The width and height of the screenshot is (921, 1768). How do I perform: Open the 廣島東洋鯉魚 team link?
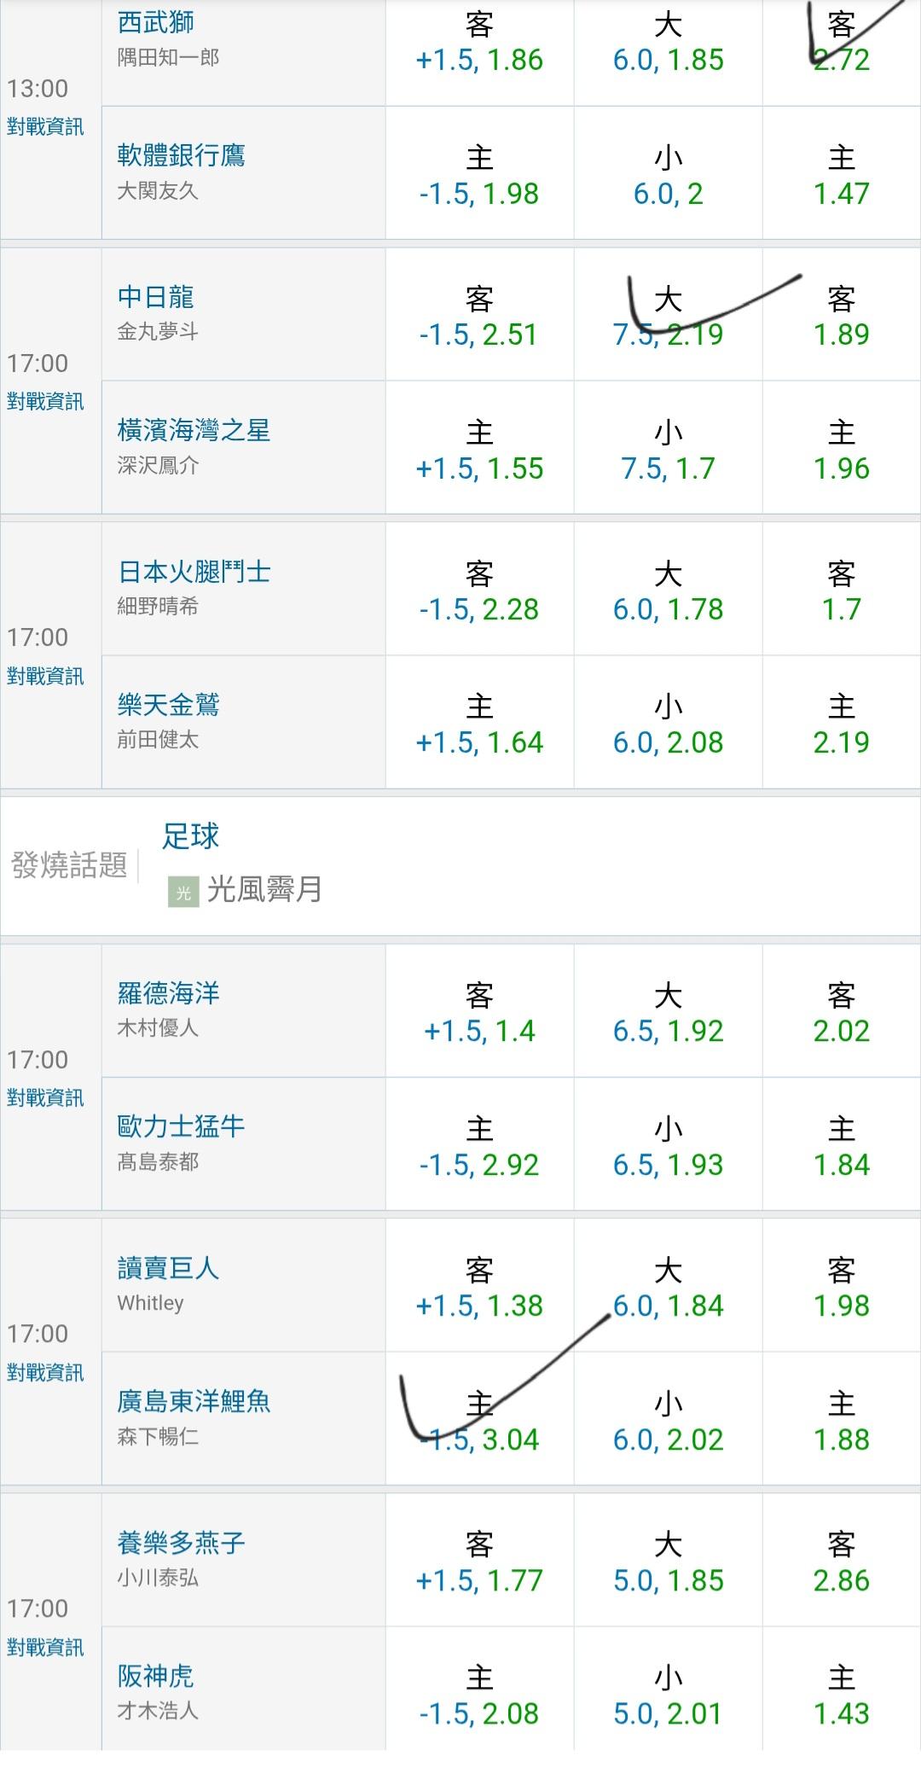pos(194,1401)
